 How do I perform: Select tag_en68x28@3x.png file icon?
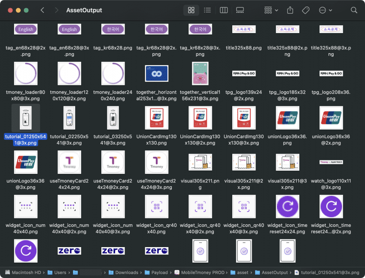pos(70,29)
